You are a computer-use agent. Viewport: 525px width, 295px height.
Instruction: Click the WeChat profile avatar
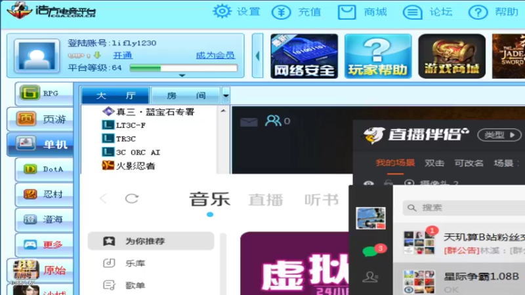(371, 218)
